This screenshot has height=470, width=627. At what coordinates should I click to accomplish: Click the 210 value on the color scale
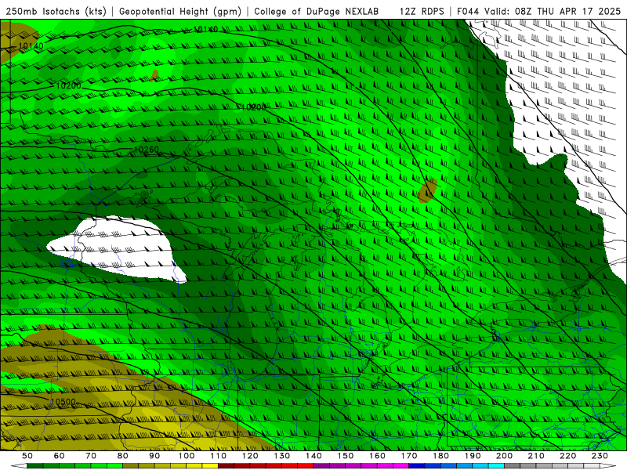tap(536, 456)
